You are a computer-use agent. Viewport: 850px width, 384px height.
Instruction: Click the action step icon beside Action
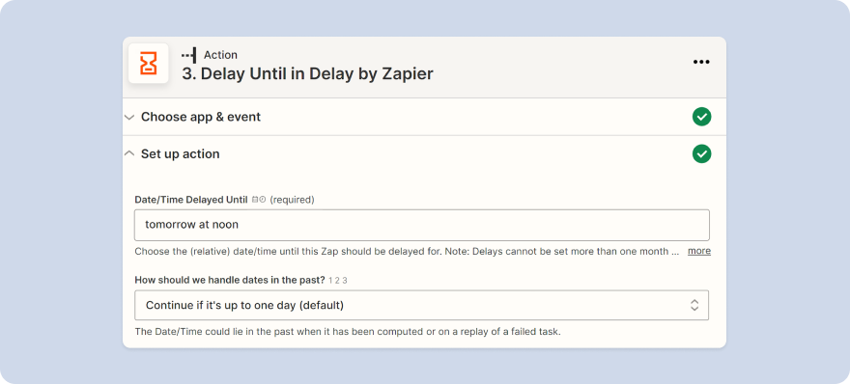pyautogui.click(x=188, y=55)
